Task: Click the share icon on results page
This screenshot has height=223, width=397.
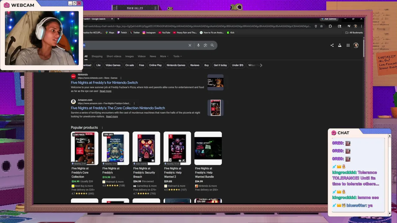Action: pos(332,45)
